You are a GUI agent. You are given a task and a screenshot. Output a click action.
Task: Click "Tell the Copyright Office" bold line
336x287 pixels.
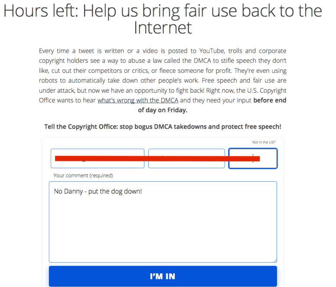[81, 127]
